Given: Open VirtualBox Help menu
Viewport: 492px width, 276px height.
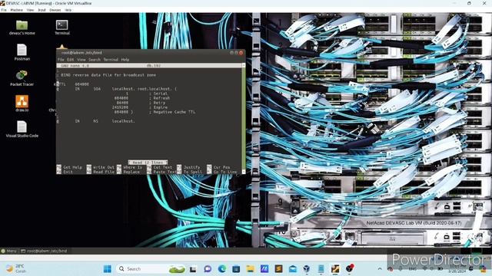Looking at the screenshot, I should 68,10.
